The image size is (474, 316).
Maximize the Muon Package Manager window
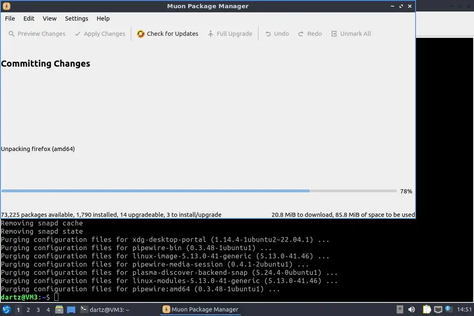tap(401, 6)
